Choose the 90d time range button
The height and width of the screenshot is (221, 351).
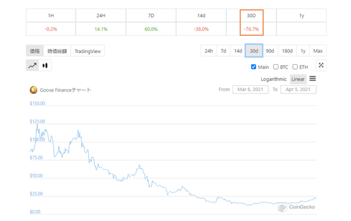pos(270,51)
